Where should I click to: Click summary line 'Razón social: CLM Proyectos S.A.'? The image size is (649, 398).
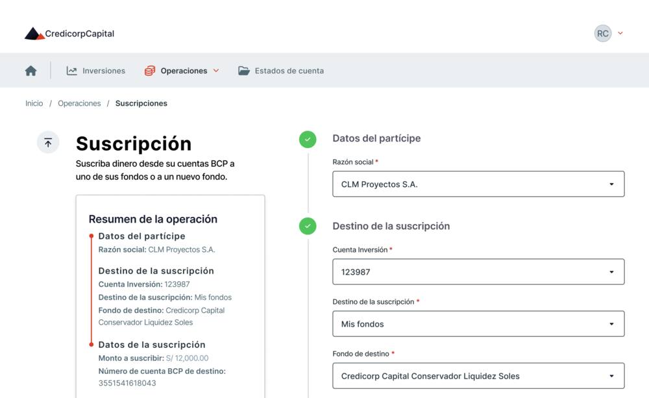point(156,250)
